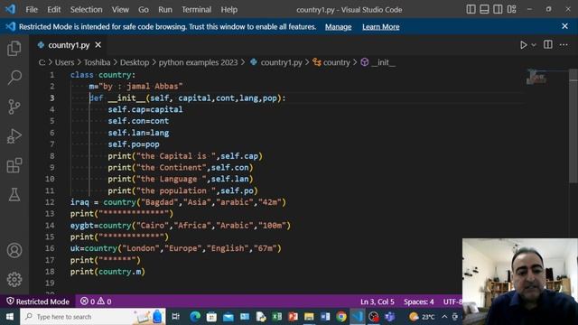The image size is (578, 325).
Task: Click Ln 3, Col 5 cursor position
Action: click(378, 302)
